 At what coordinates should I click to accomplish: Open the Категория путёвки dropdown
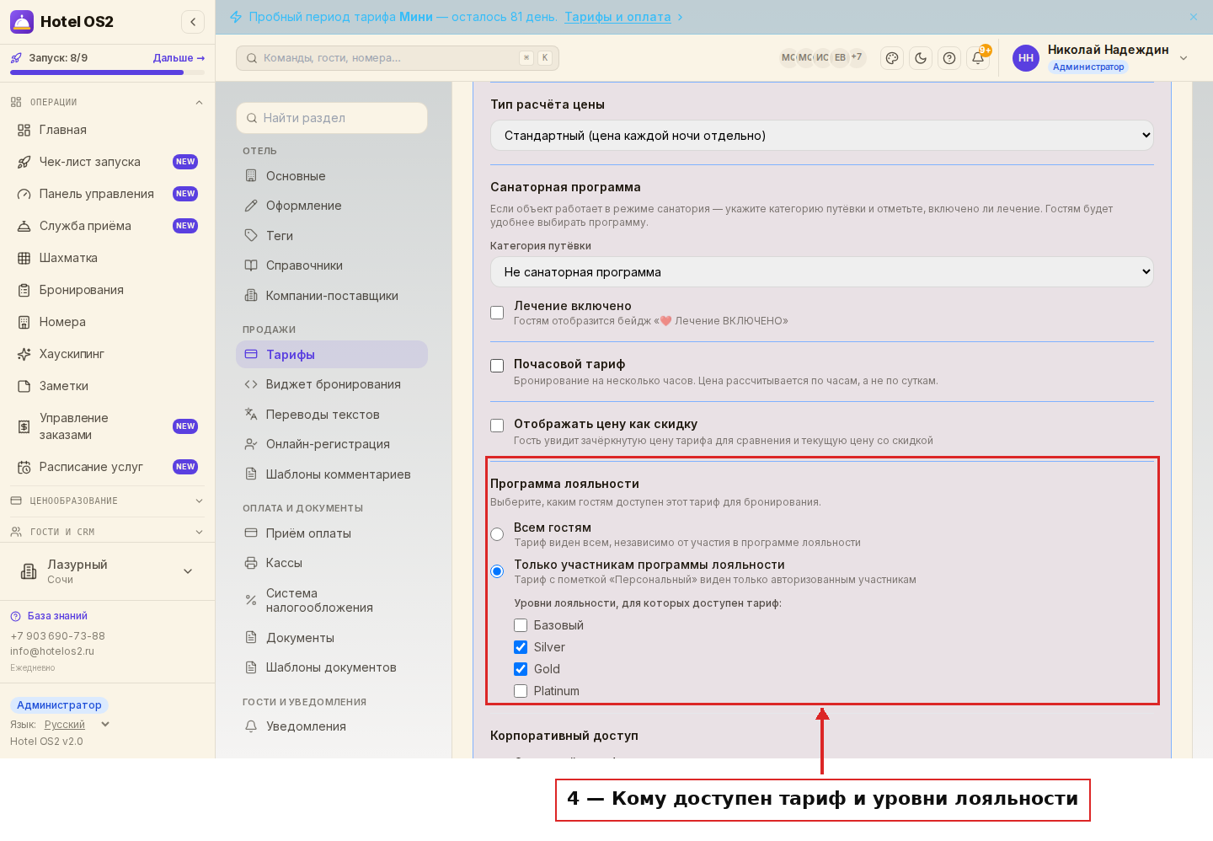[822, 272]
